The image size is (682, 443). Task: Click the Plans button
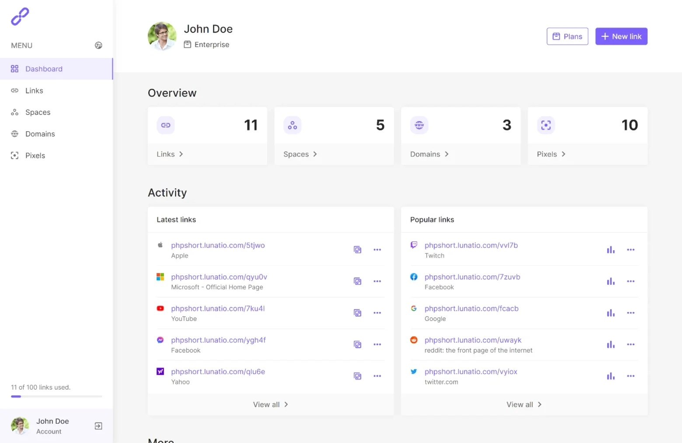567,36
